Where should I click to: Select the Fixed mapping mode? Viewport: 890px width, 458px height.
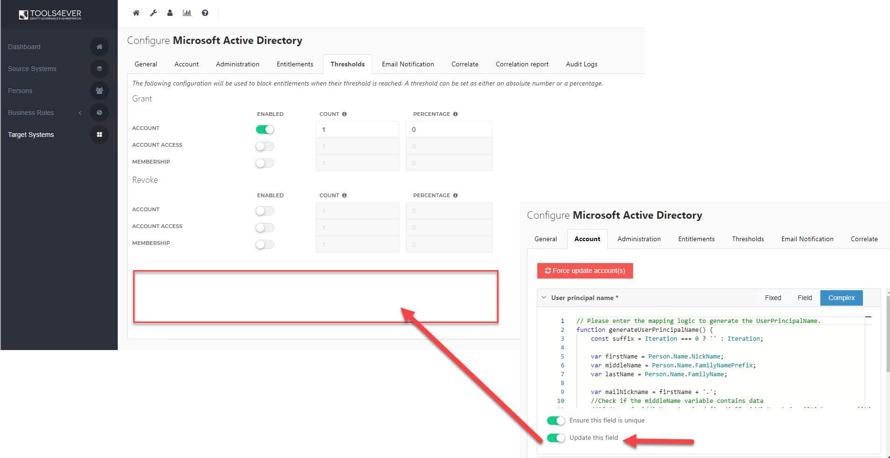773,298
